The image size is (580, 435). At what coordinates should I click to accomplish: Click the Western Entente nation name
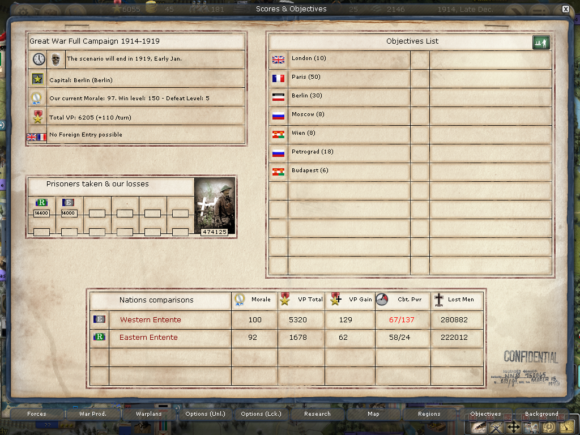click(x=150, y=320)
